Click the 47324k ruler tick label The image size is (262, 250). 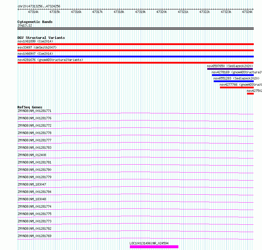pyautogui.click(x=248, y=12)
